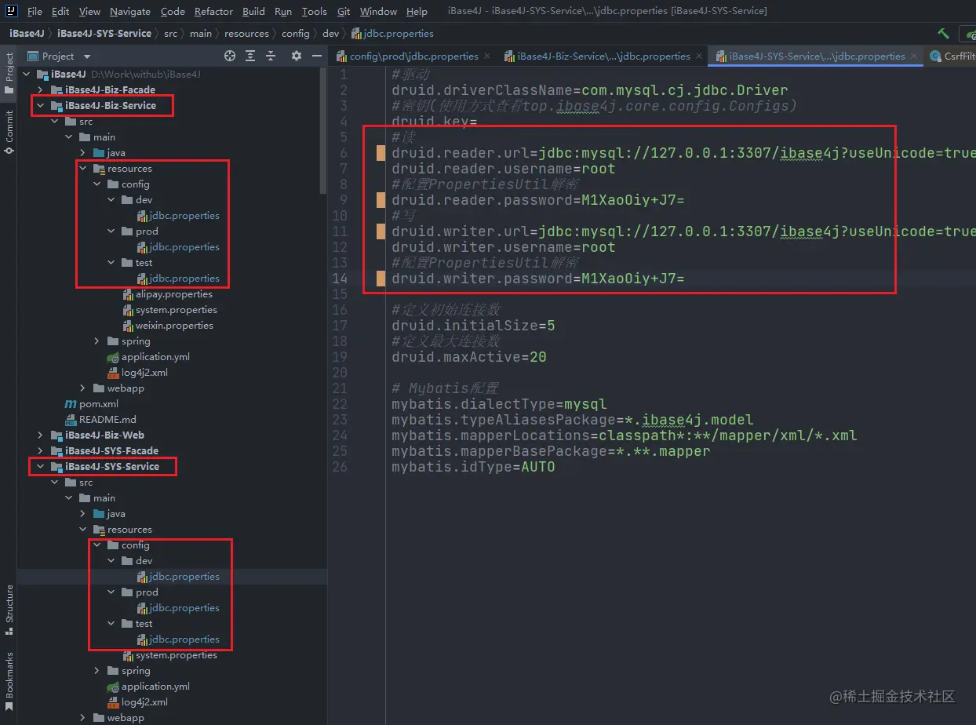Expand iBase4J-Biz-Web module arrow
Image resolution: width=976 pixels, height=725 pixels.
[40, 435]
